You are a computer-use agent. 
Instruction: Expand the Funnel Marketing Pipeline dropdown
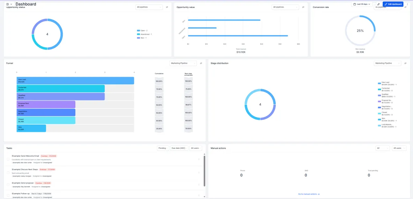(183, 63)
